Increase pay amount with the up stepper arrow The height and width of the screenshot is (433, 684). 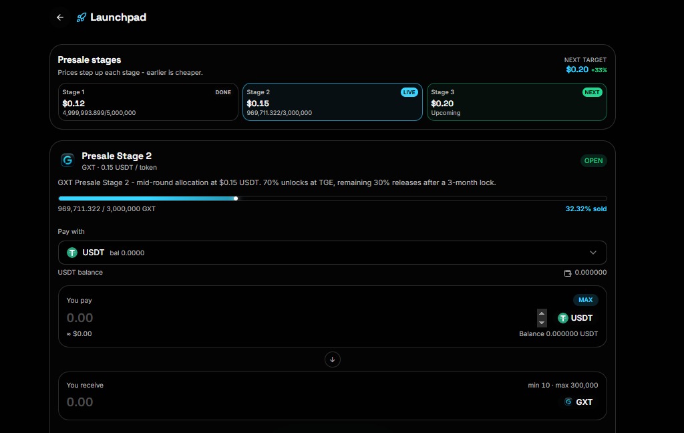click(x=542, y=313)
